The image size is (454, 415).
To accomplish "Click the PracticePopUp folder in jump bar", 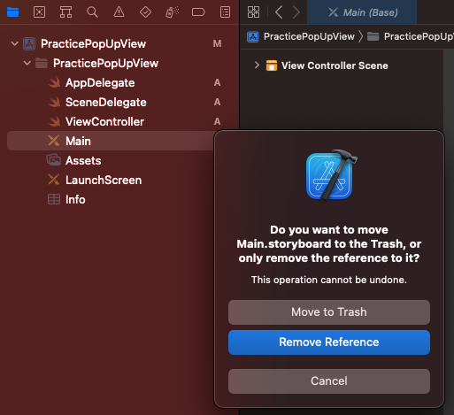I will pyautogui.click(x=411, y=36).
